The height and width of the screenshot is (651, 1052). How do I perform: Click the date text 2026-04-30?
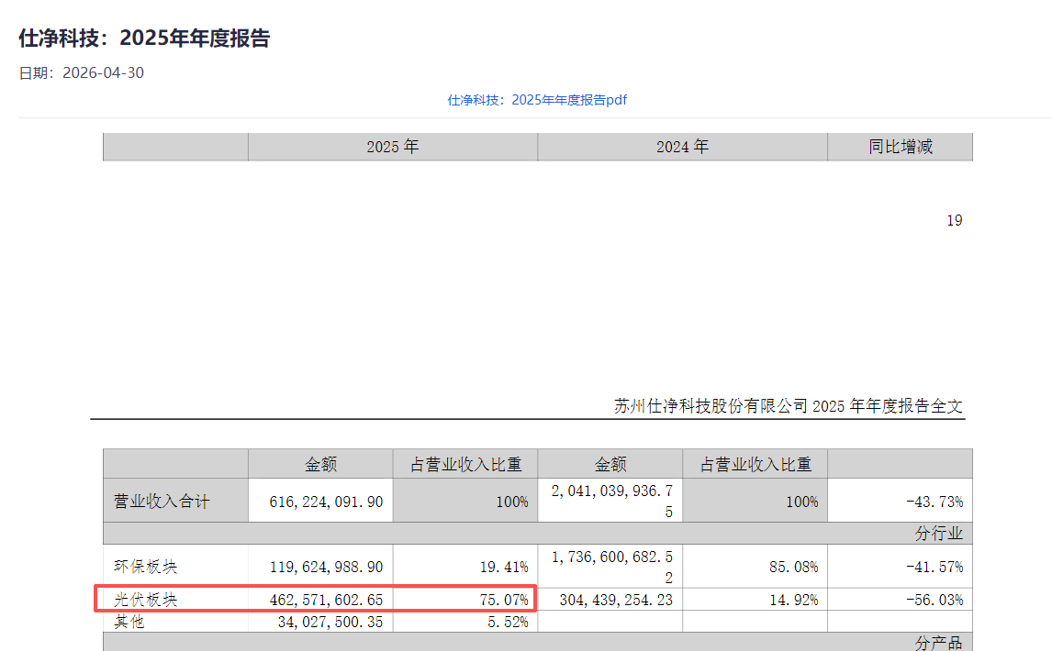point(104,73)
